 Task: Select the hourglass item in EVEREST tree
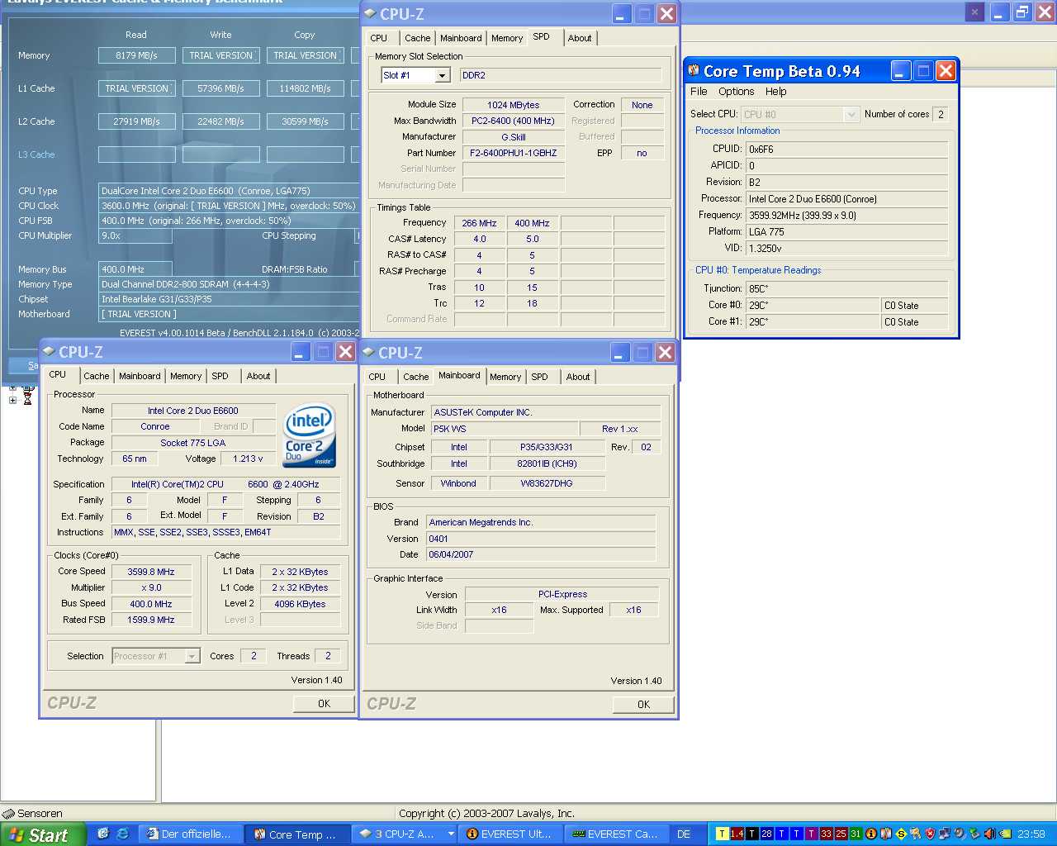pyautogui.click(x=27, y=399)
